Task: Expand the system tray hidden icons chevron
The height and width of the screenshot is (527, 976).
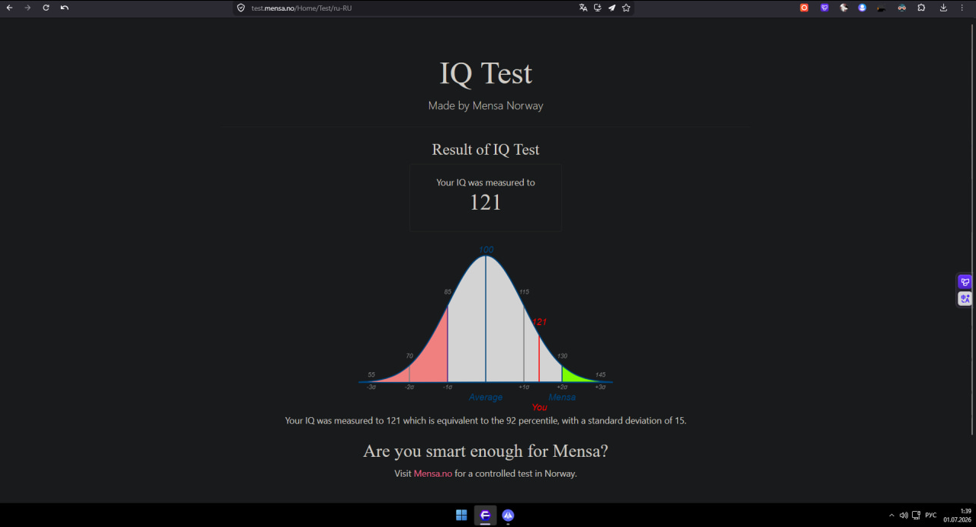Action: pos(891,516)
